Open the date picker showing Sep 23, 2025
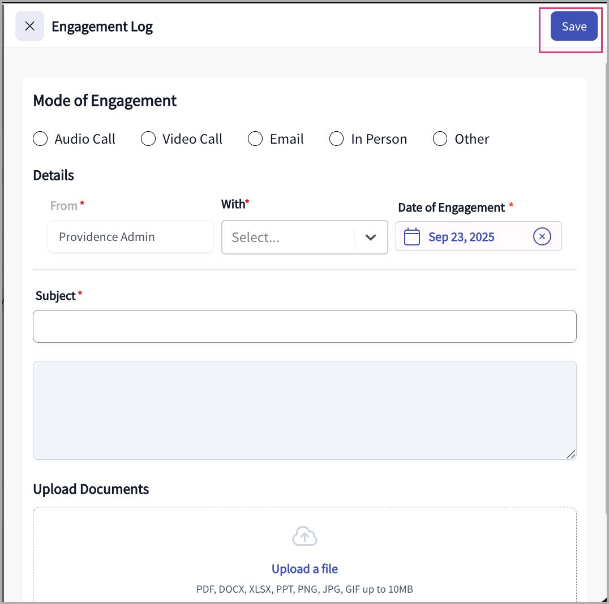Image resolution: width=609 pixels, height=604 pixels. click(x=461, y=237)
